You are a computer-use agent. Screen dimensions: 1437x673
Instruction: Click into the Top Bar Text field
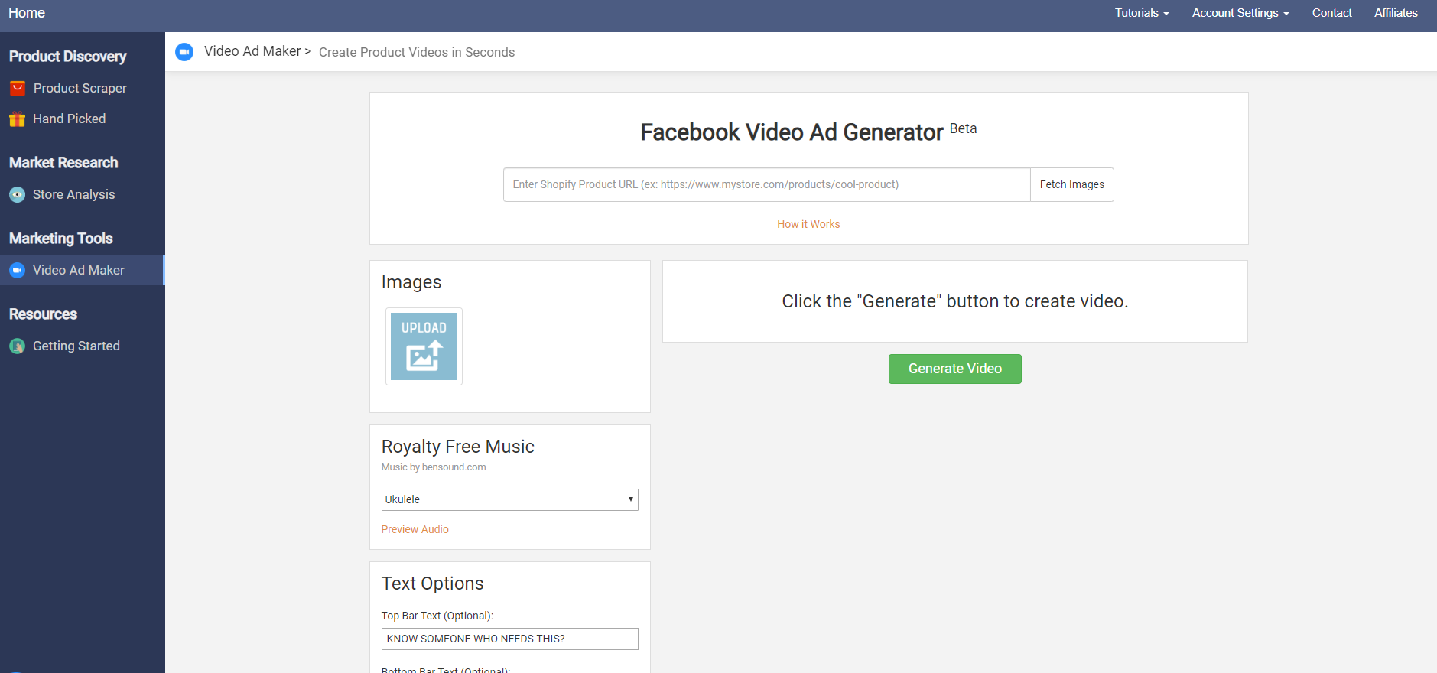pos(509,639)
